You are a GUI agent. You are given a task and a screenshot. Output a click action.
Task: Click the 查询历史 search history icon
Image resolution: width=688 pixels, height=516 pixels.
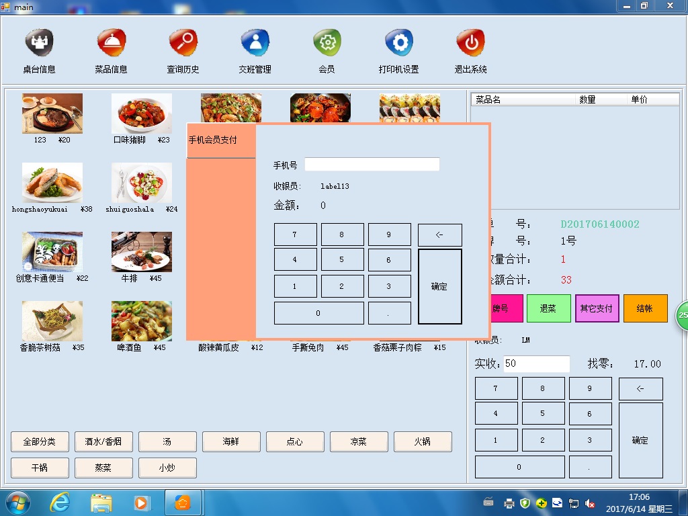click(x=183, y=44)
